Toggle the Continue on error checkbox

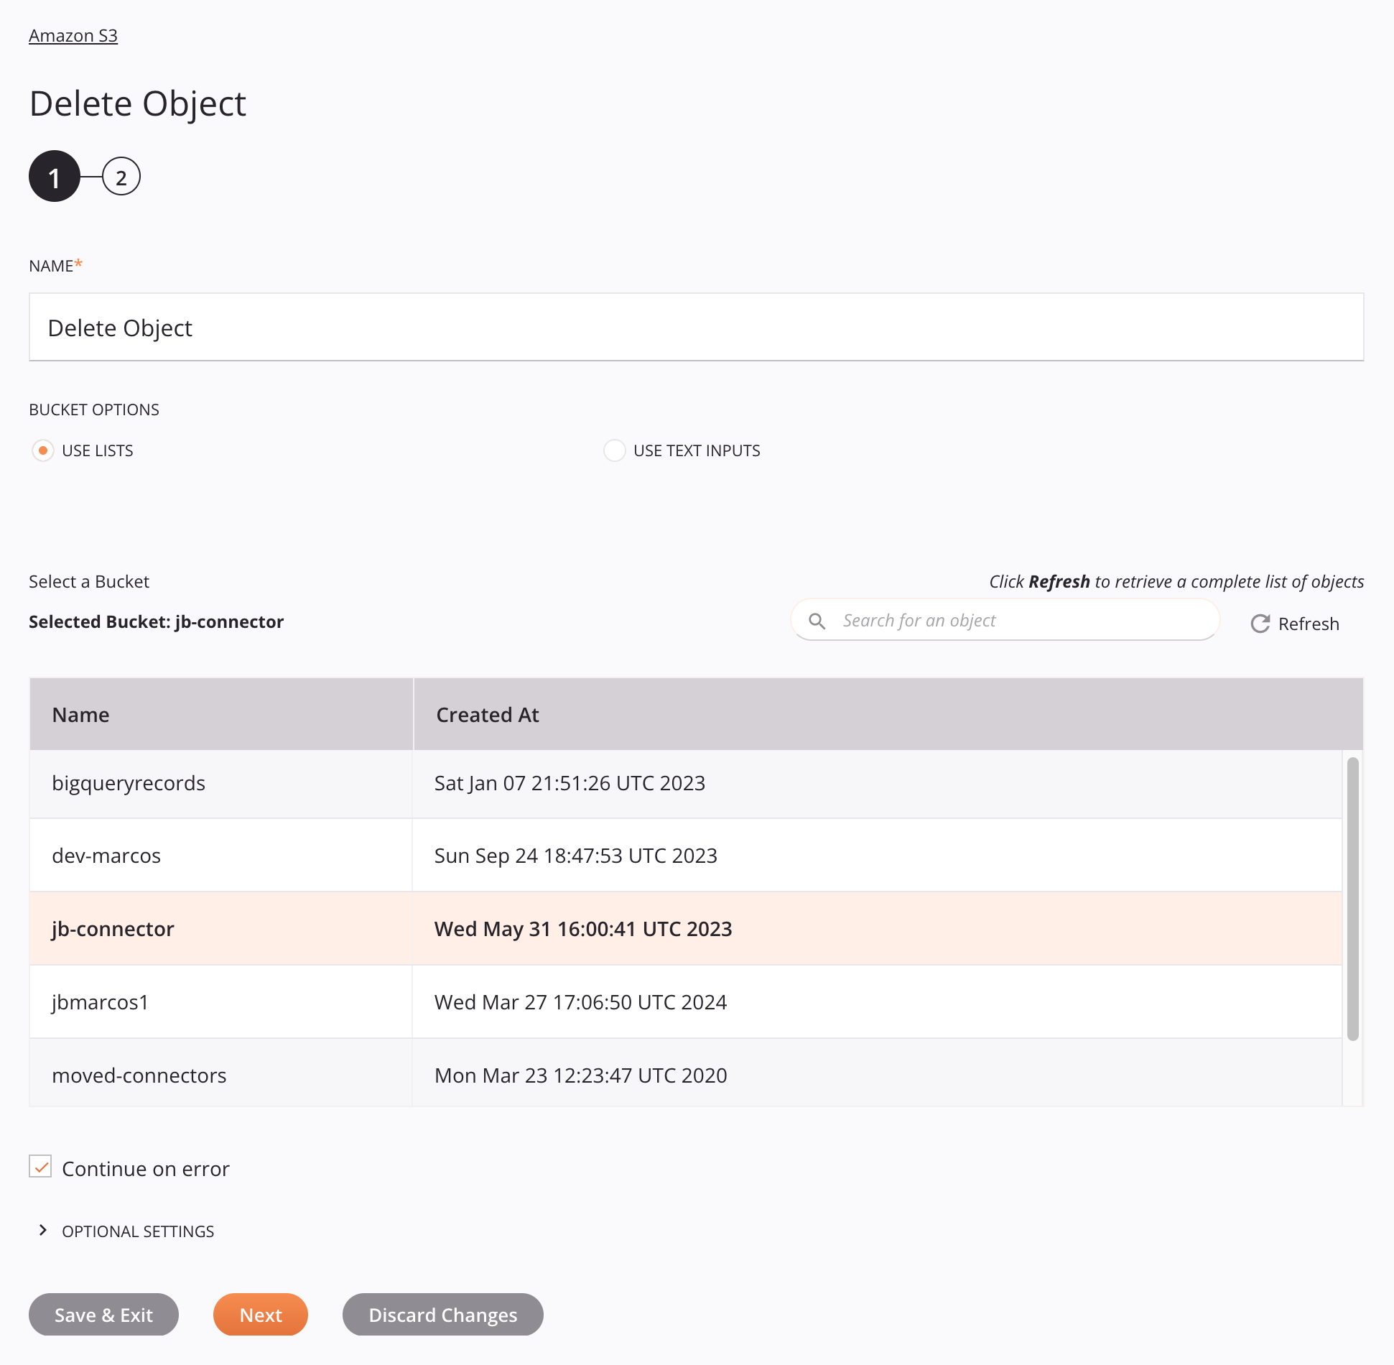(x=40, y=1167)
